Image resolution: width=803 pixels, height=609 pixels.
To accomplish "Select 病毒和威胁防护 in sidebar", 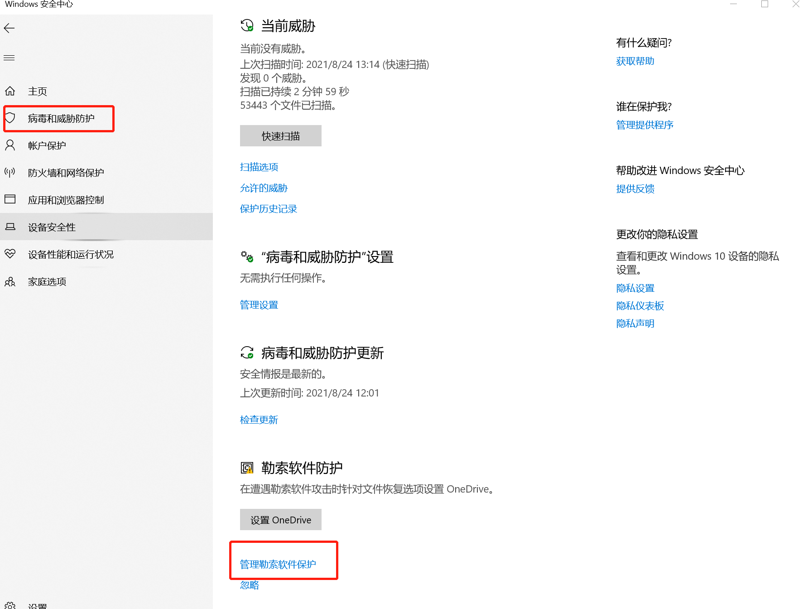I will tap(61, 118).
